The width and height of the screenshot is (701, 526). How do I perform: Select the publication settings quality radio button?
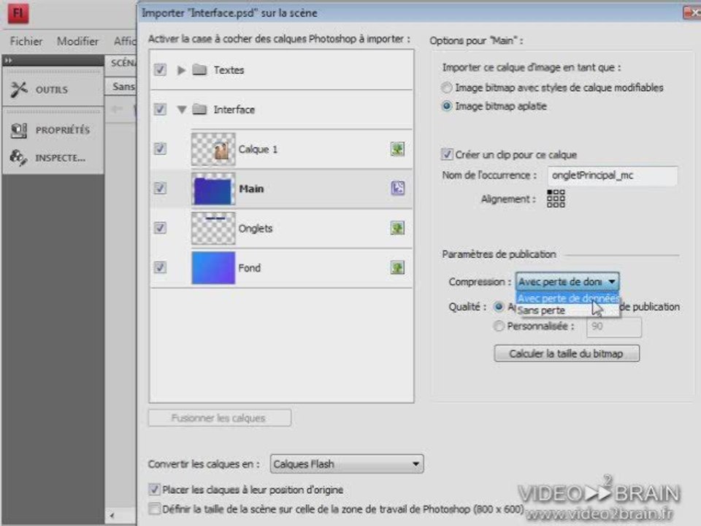coord(499,306)
